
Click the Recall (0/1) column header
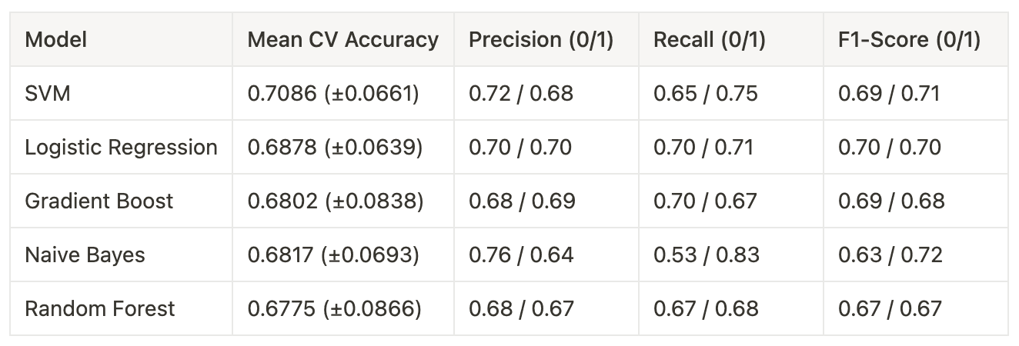pyautogui.click(x=709, y=40)
